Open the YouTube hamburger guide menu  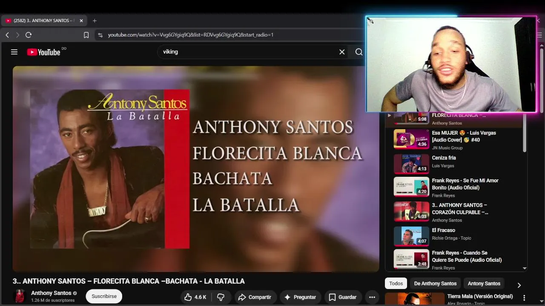pos(14,52)
